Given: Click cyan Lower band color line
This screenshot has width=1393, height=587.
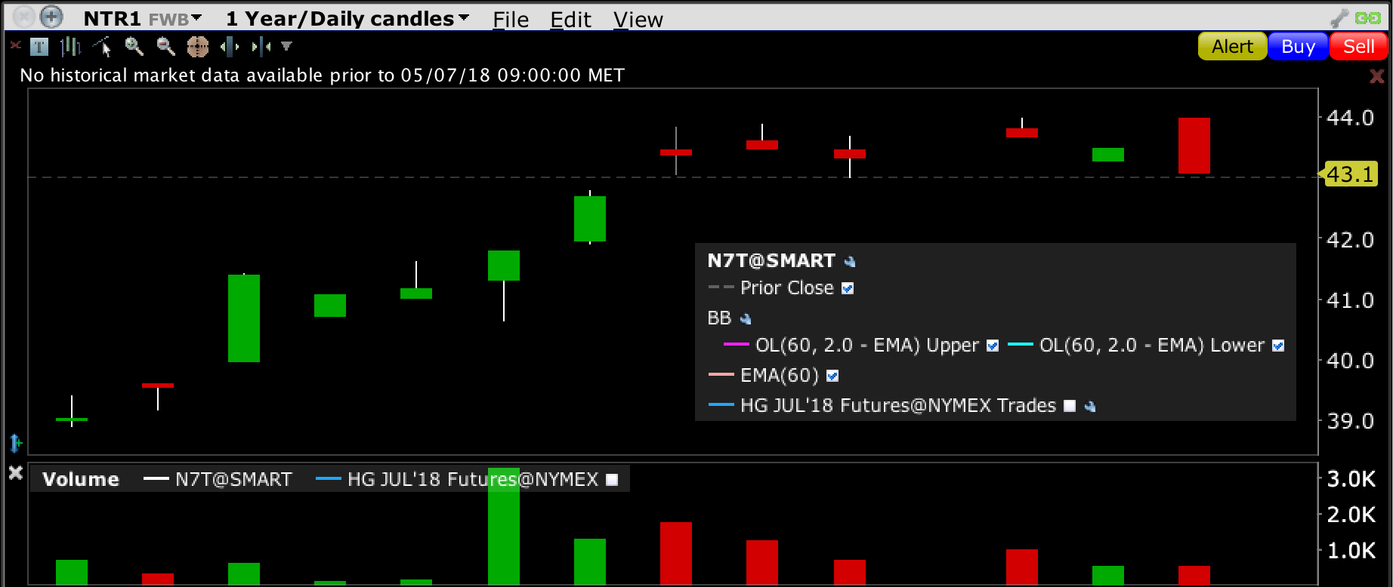Looking at the screenshot, I should 1021,345.
